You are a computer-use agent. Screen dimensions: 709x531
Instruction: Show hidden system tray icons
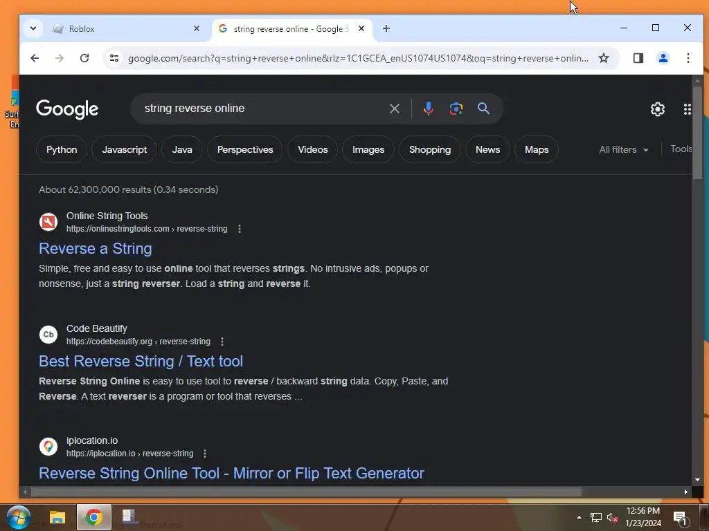579,517
